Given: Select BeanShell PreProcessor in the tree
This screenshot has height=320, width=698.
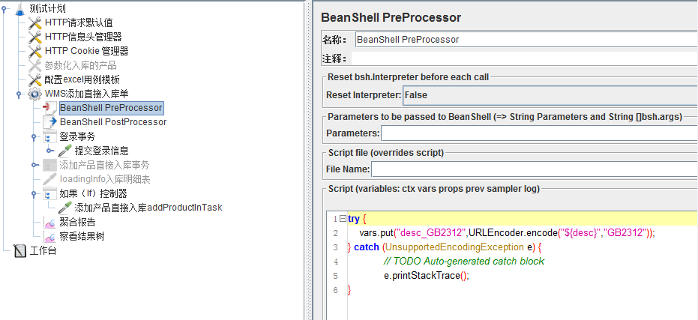Looking at the screenshot, I should tap(111, 108).
